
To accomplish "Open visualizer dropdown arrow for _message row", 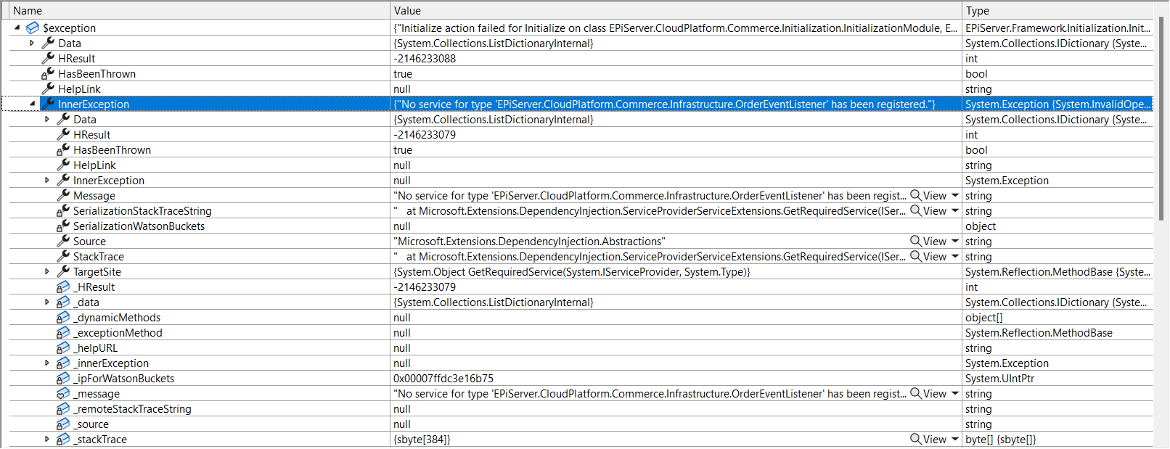I will click(955, 394).
